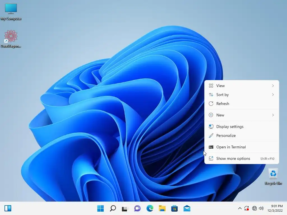
Task: Show hidden system tray icons
Action: [240, 208]
